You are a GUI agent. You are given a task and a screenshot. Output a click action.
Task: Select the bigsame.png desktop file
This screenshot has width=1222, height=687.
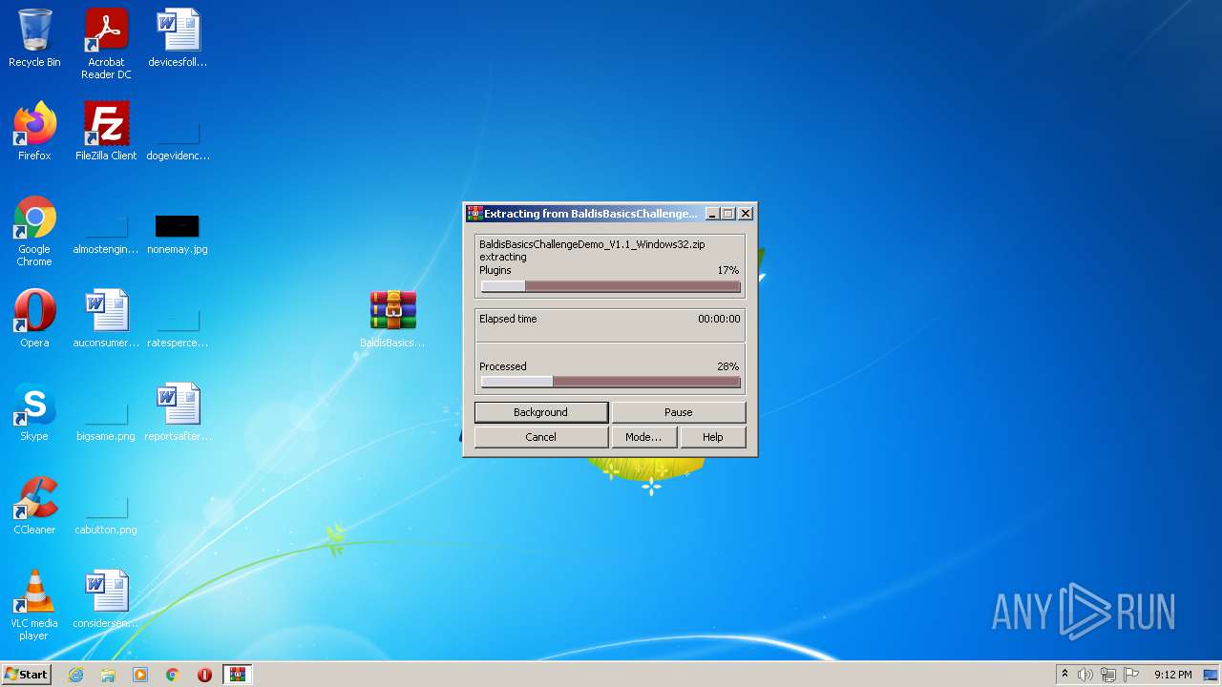point(106,421)
